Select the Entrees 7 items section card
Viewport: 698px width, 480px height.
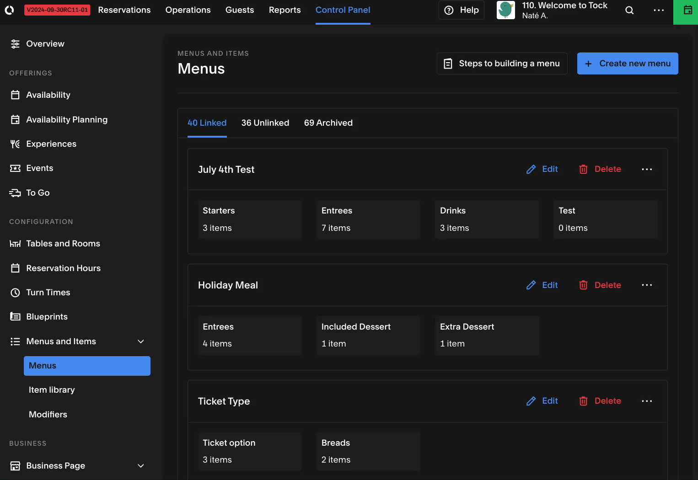(368, 219)
